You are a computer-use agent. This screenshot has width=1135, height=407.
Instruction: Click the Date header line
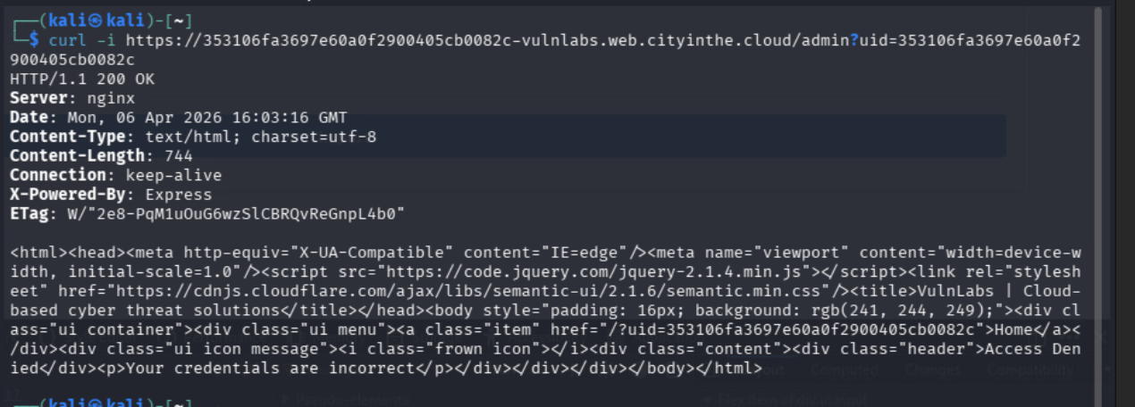tap(179, 118)
